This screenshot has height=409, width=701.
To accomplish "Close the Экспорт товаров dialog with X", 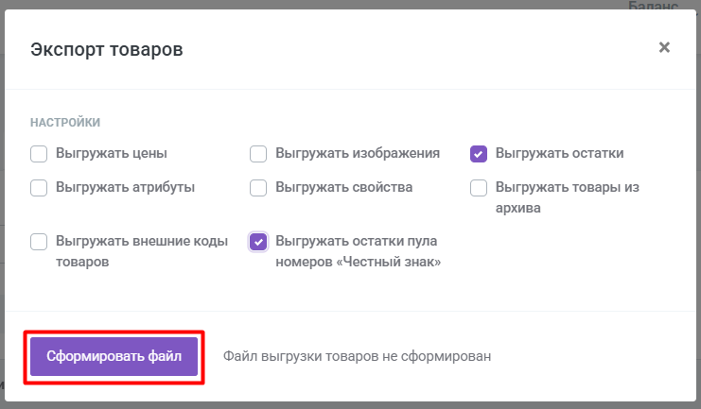I will point(664,47).
